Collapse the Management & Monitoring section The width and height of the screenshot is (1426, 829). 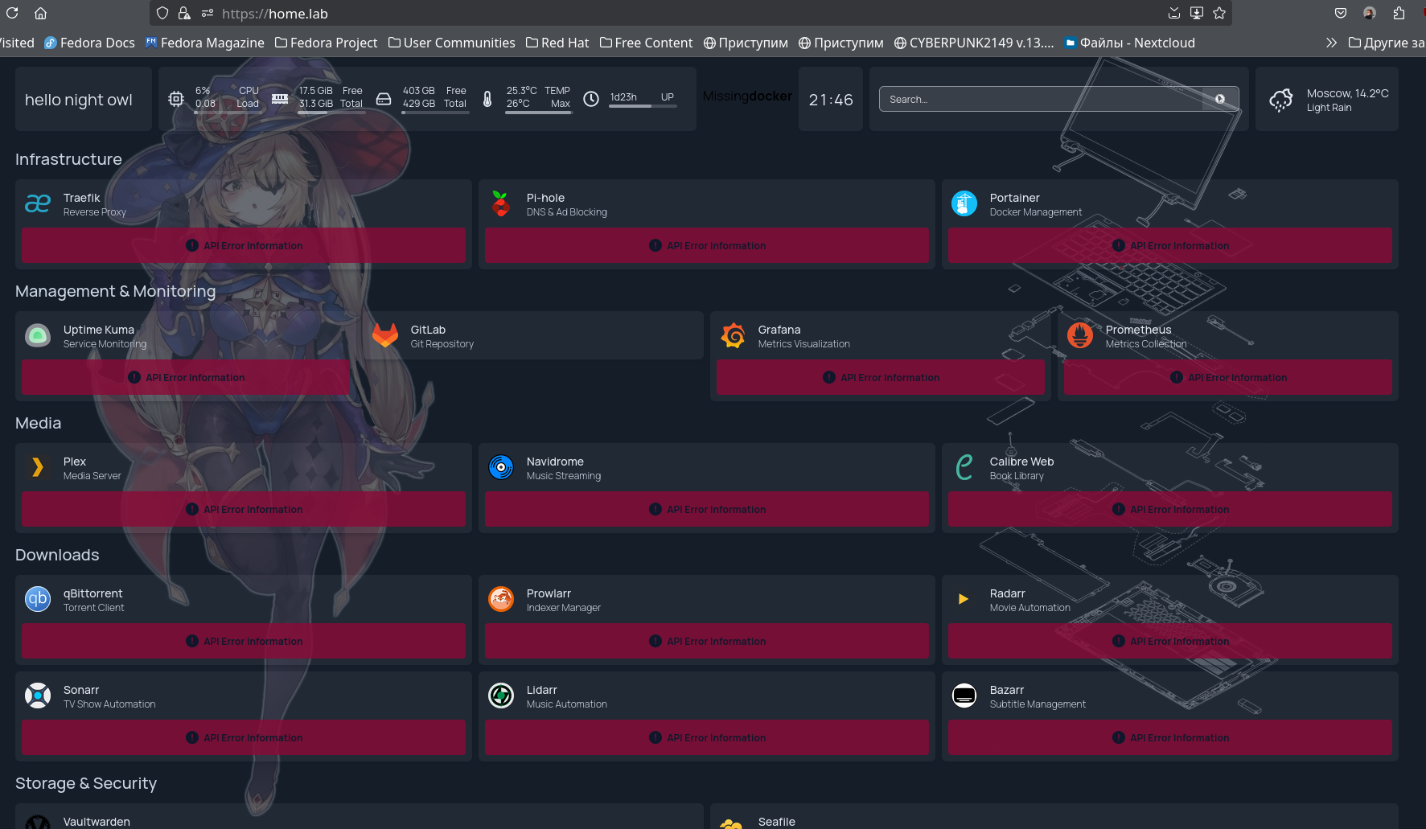pos(116,291)
